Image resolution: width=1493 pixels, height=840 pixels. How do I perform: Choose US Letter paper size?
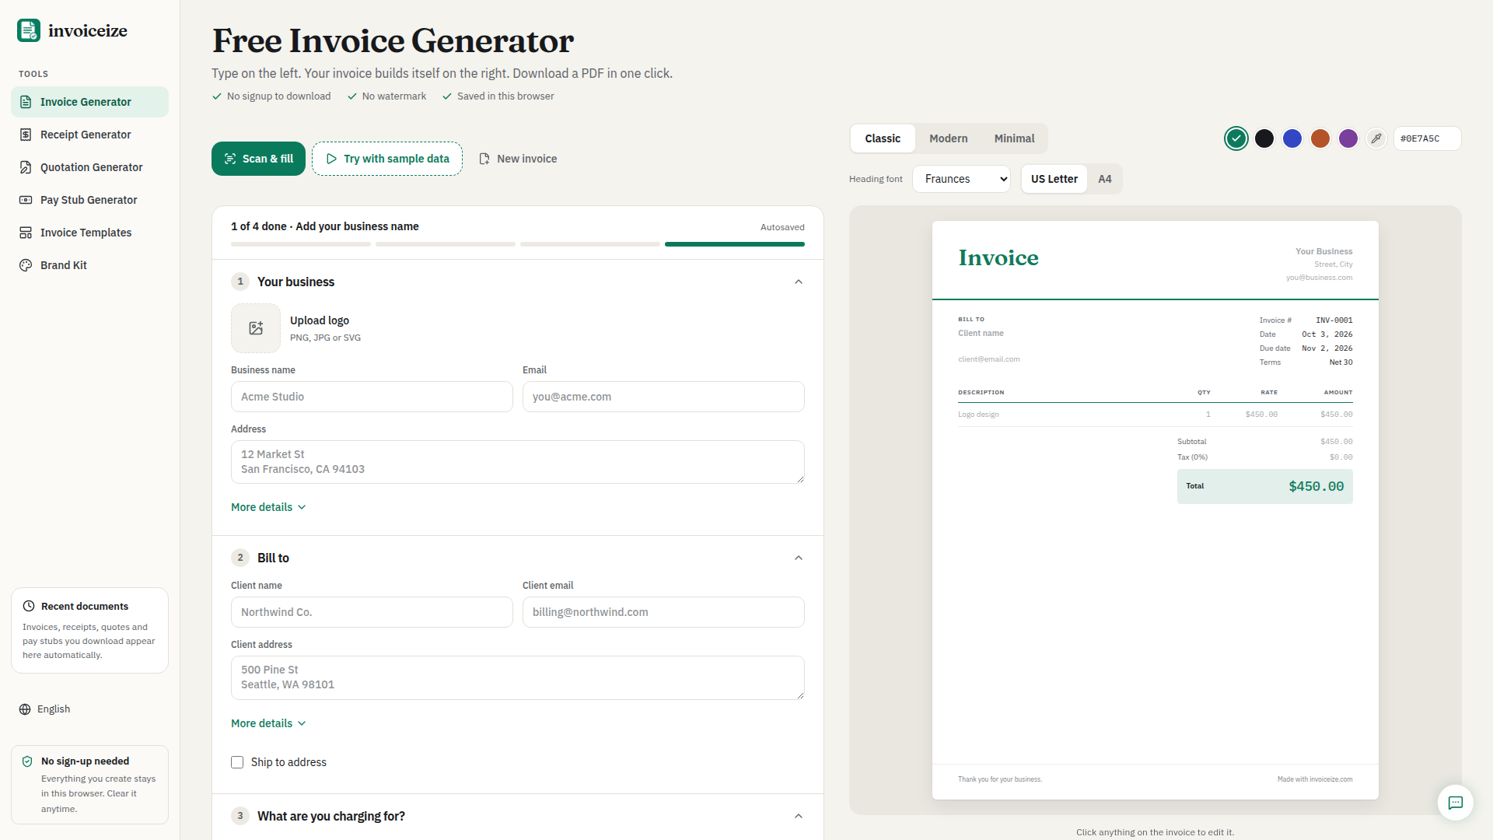pyautogui.click(x=1054, y=179)
